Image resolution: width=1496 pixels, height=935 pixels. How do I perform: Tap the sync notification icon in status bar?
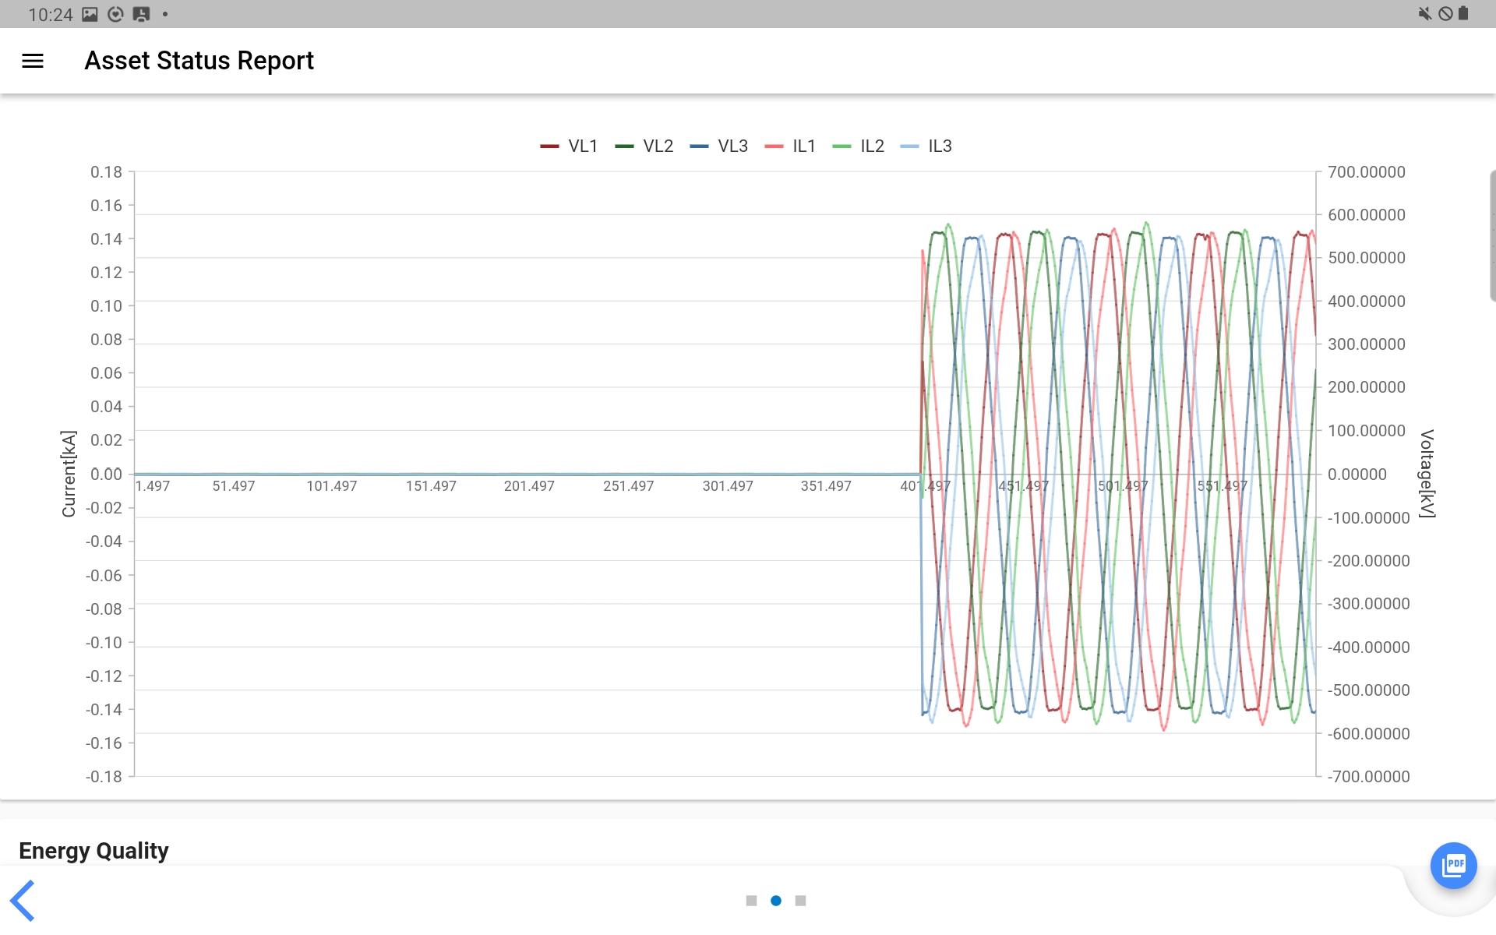tap(115, 13)
